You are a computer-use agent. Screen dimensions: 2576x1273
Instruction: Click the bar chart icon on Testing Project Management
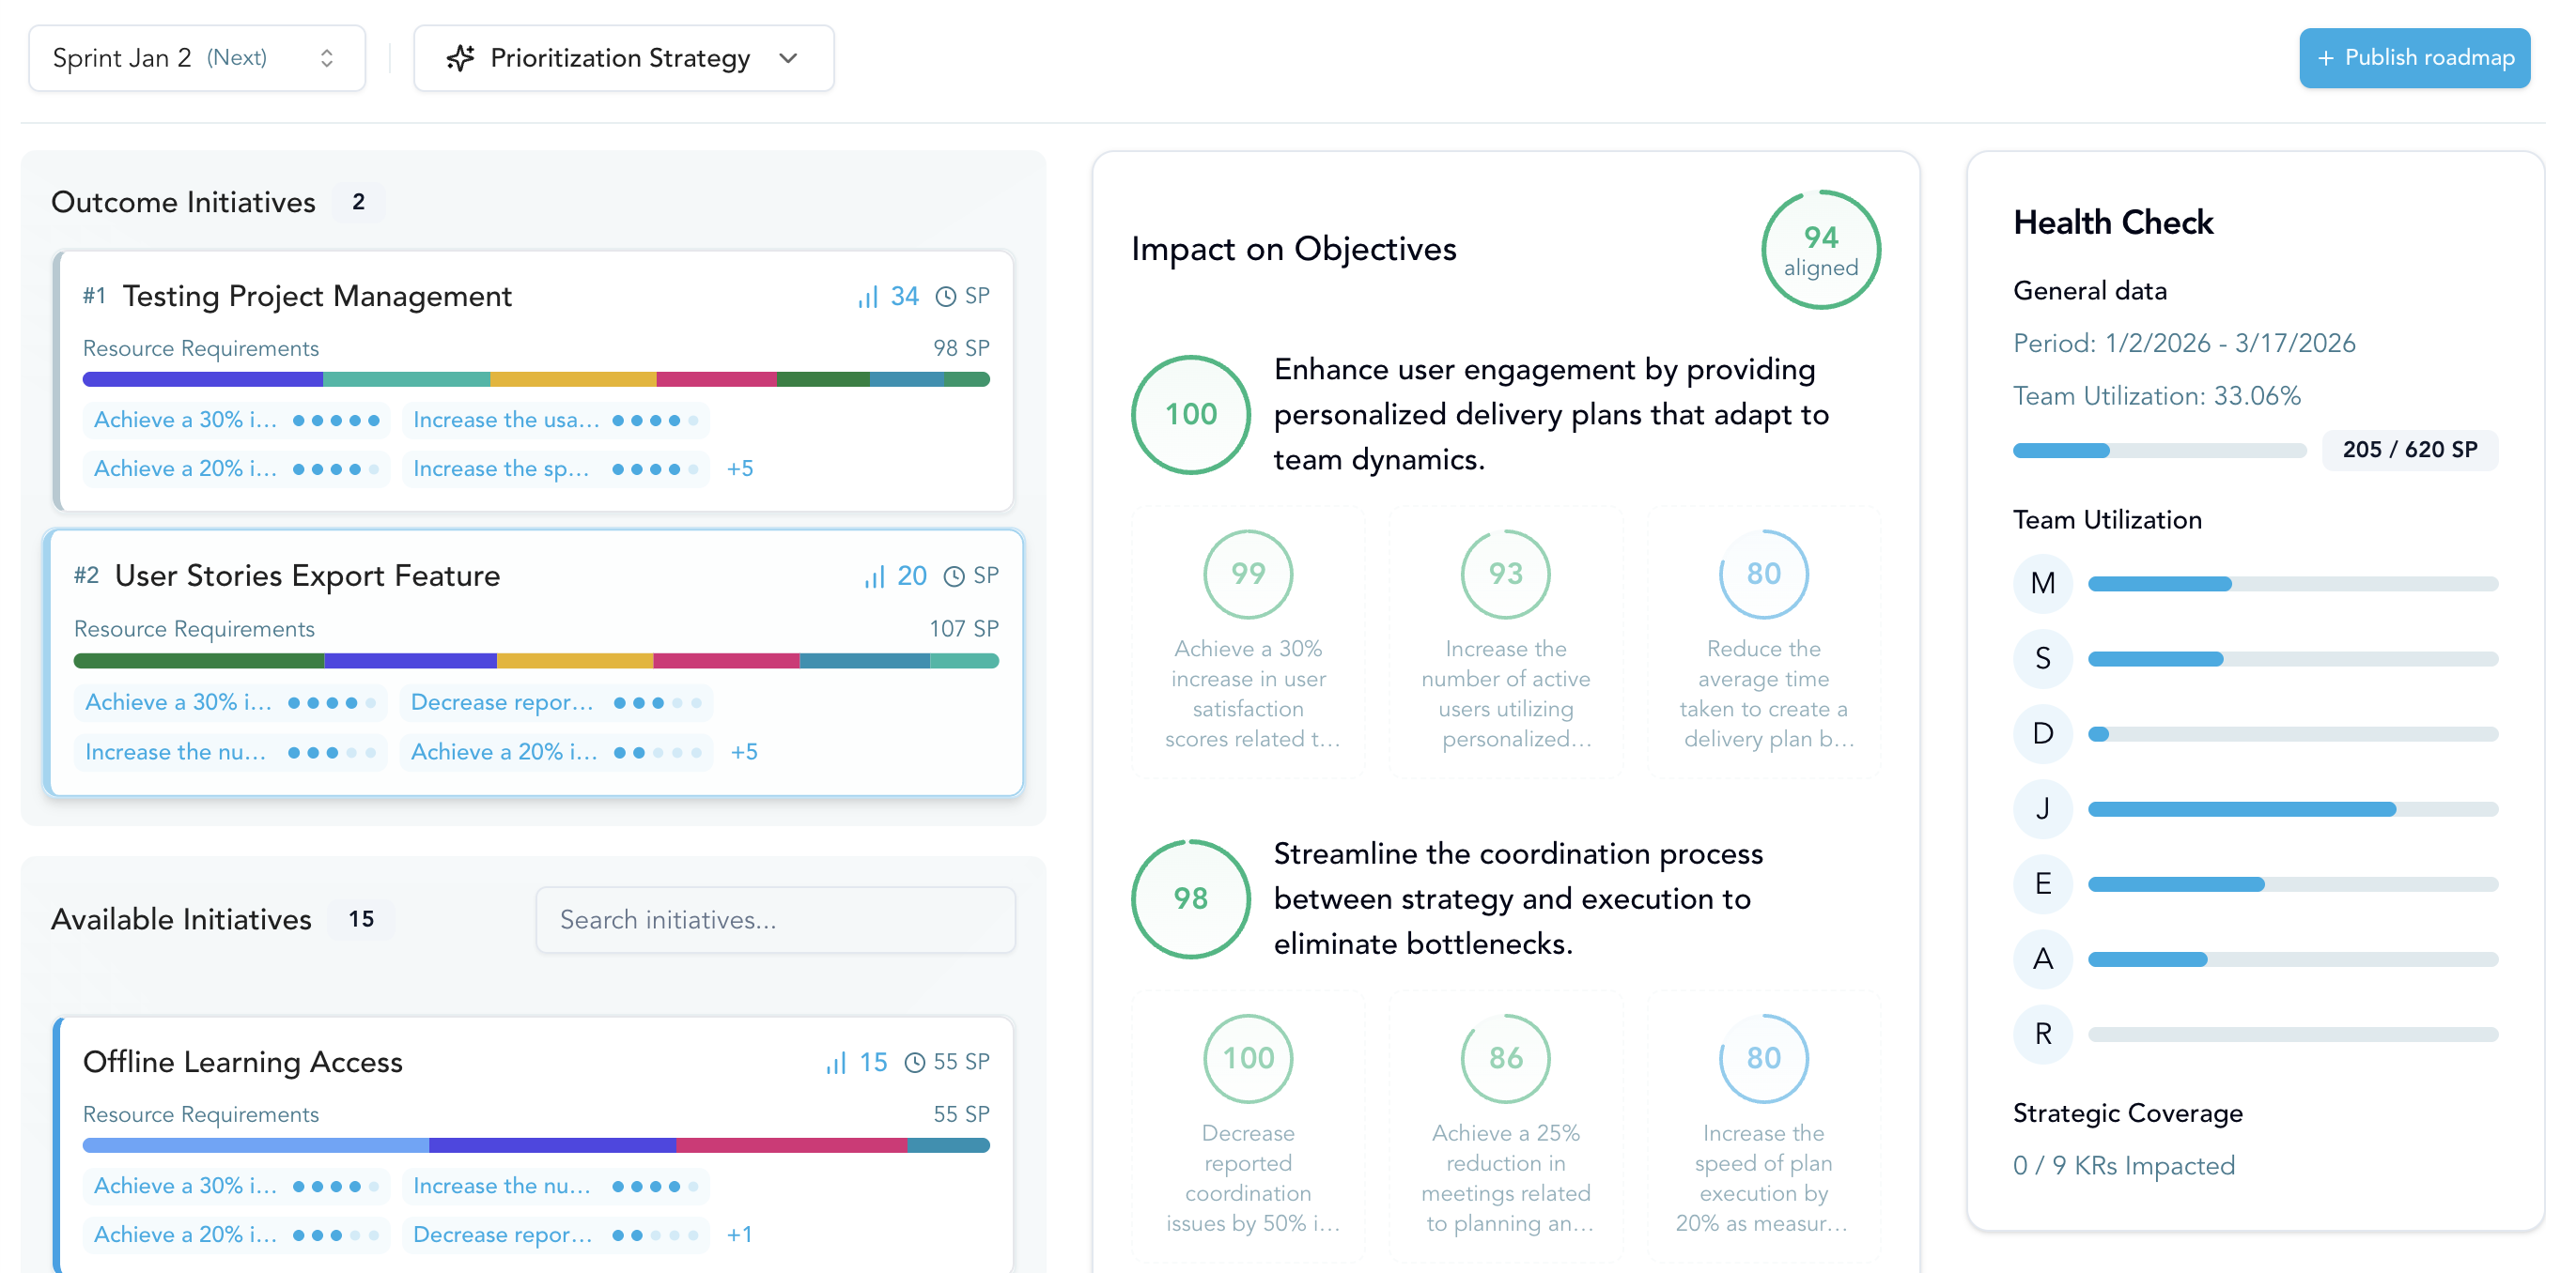[x=866, y=296]
